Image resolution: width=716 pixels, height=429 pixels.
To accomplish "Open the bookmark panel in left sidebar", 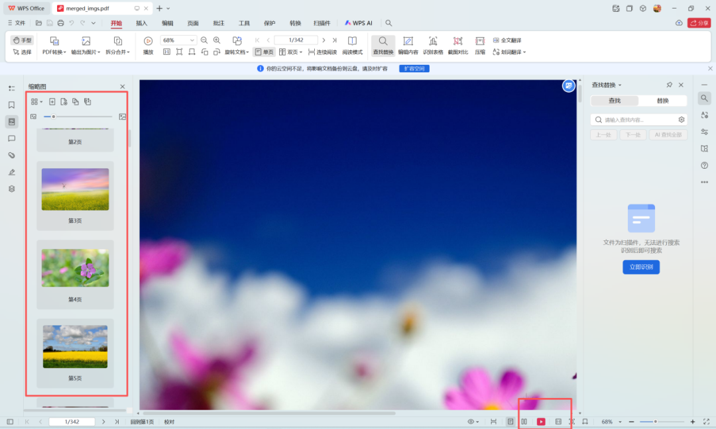I will tap(12, 105).
